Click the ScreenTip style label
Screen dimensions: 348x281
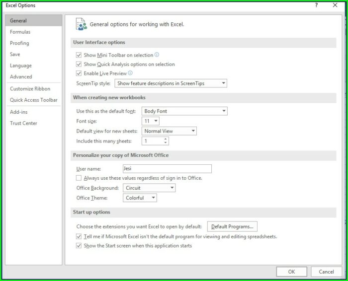click(93, 83)
